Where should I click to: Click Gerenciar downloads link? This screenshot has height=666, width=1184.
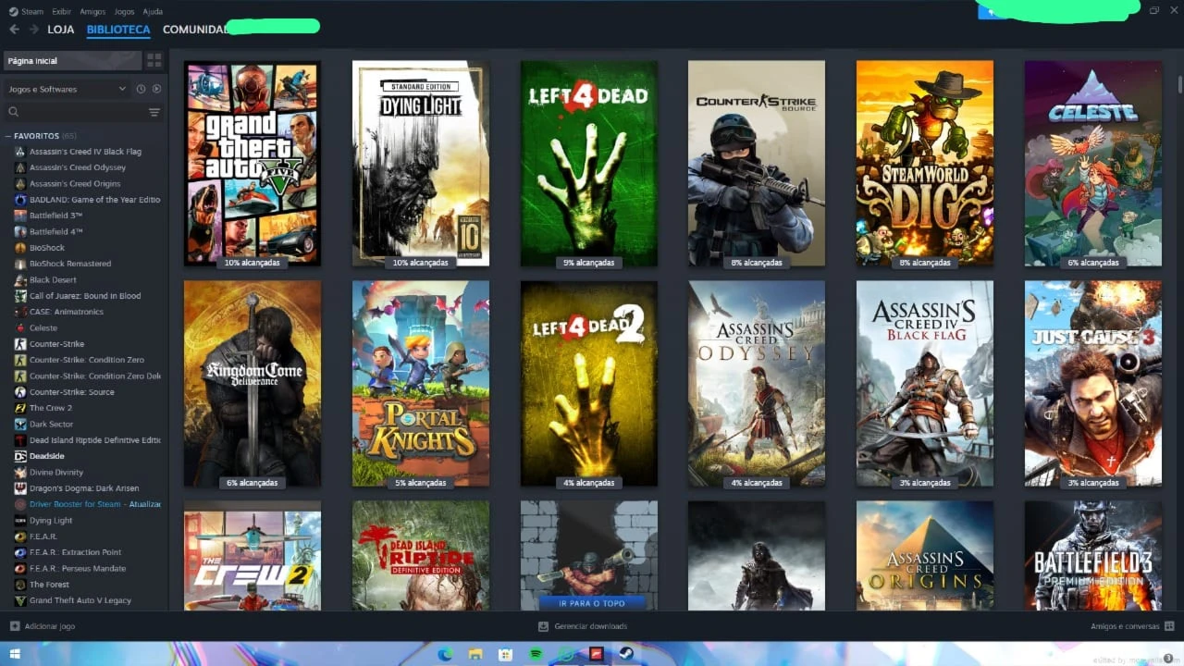[x=590, y=626]
